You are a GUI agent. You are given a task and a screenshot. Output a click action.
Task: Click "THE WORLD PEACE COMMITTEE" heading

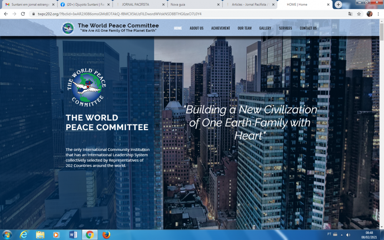pyautogui.click(x=107, y=122)
